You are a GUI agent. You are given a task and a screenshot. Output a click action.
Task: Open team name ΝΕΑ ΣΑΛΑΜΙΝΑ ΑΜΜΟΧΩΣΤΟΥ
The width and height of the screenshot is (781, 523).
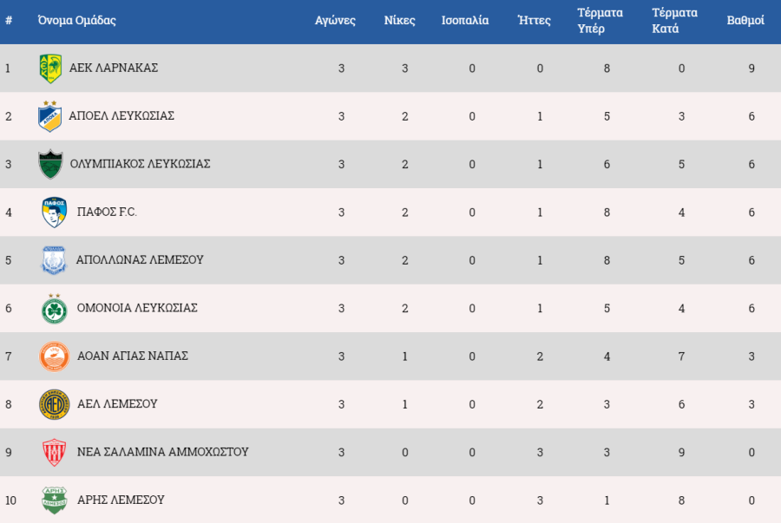pyautogui.click(x=162, y=452)
